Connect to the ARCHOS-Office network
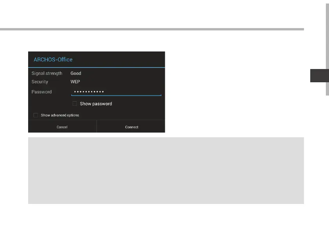 tap(131, 126)
